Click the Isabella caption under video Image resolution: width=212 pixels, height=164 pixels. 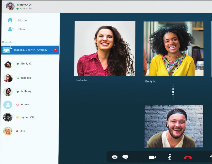click(81, 80)
